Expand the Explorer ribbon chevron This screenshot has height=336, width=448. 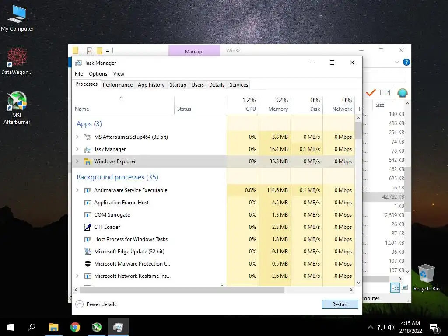[x=396, y=62]
